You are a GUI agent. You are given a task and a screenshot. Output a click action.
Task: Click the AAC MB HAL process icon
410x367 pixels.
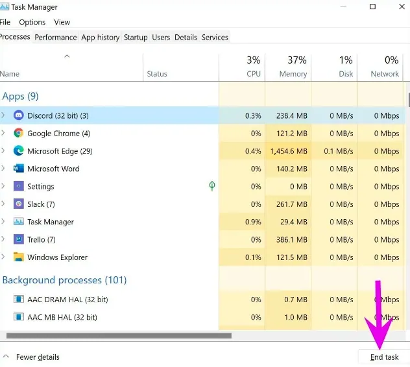[x=19, y=317]
